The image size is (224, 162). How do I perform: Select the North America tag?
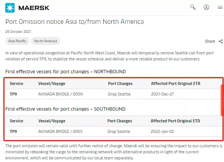(x=45, y=41)
